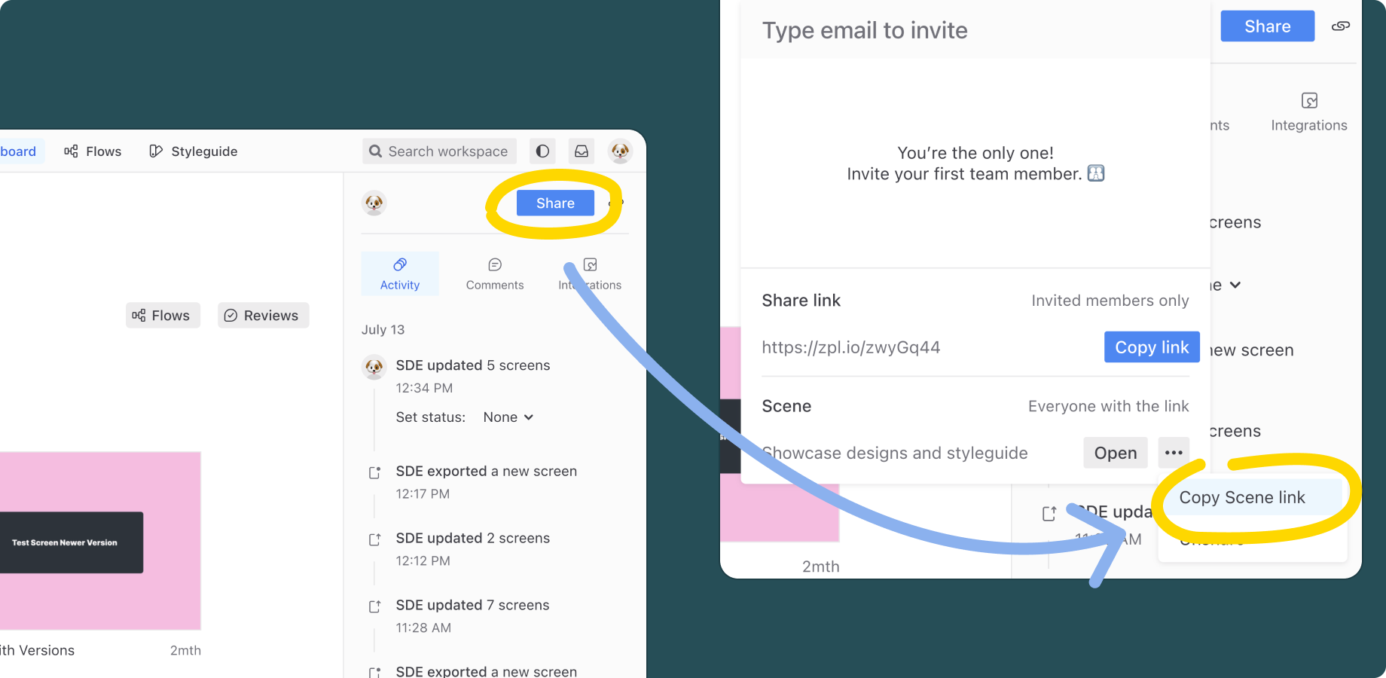Open 'Invited members only' permission setting

pos(1110,301)
